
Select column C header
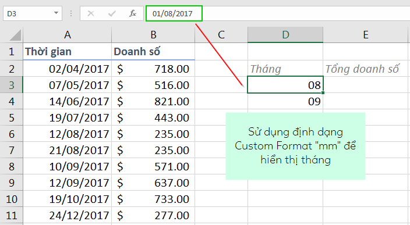coord(221,35)
